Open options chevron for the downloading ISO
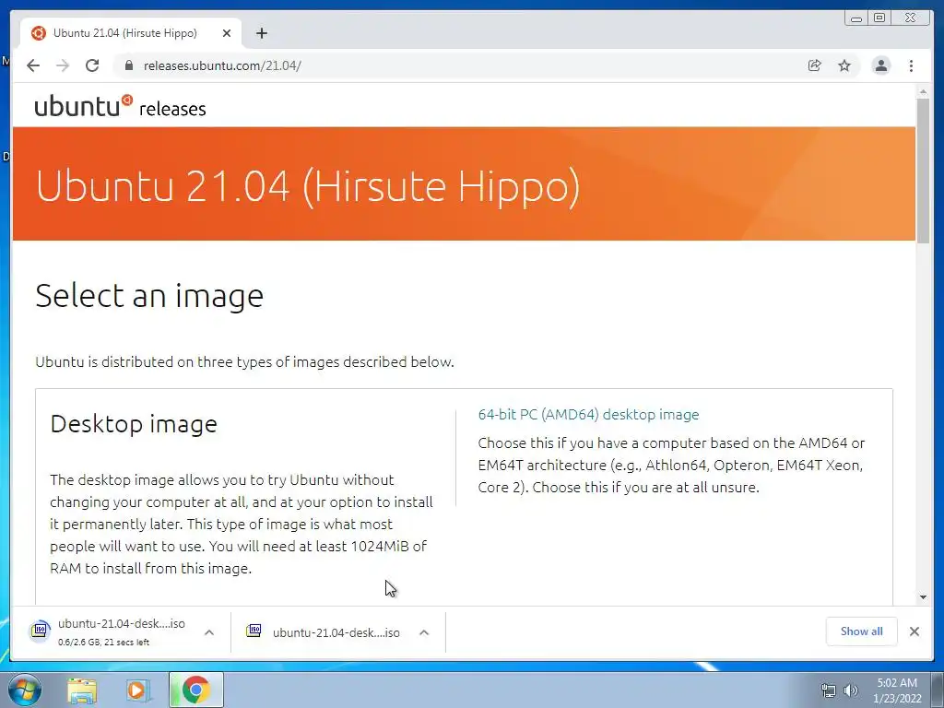The image size is (944, 708). pos(209,632)
